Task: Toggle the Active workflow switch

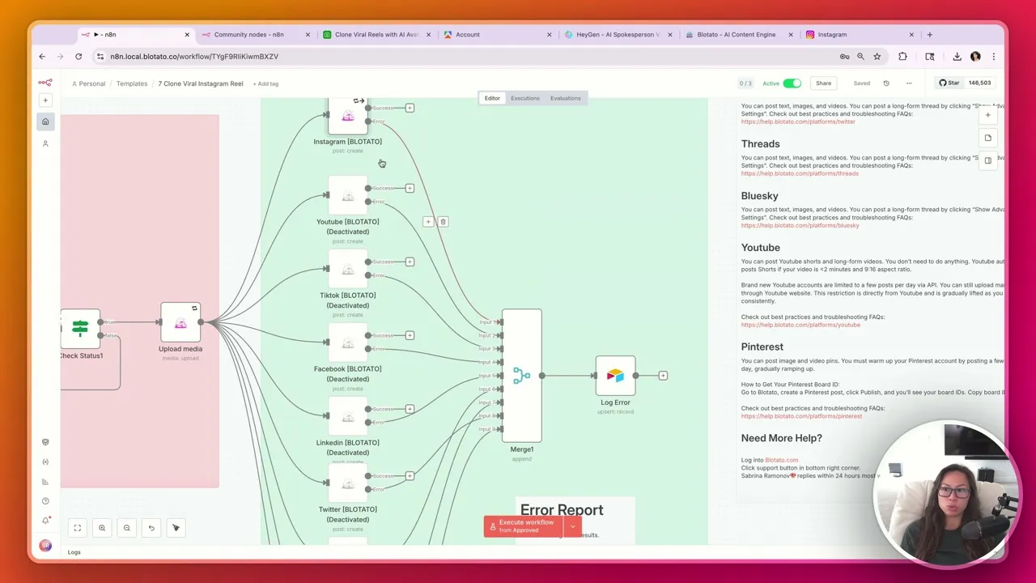Action: click(x=792, y=83)
